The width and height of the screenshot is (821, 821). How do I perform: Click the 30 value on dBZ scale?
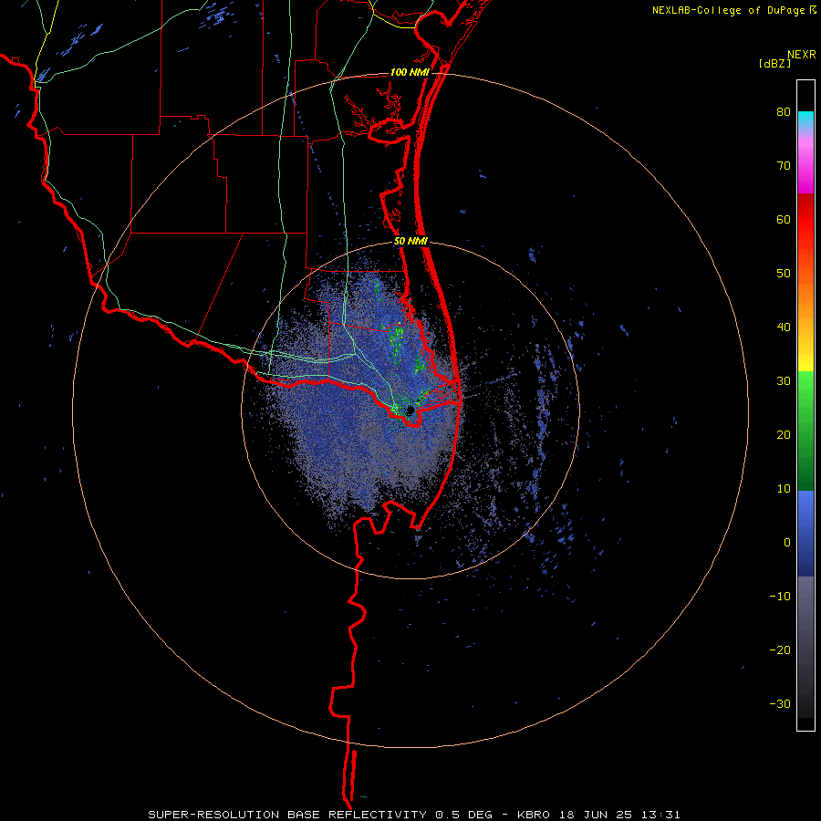click(784, 381)
